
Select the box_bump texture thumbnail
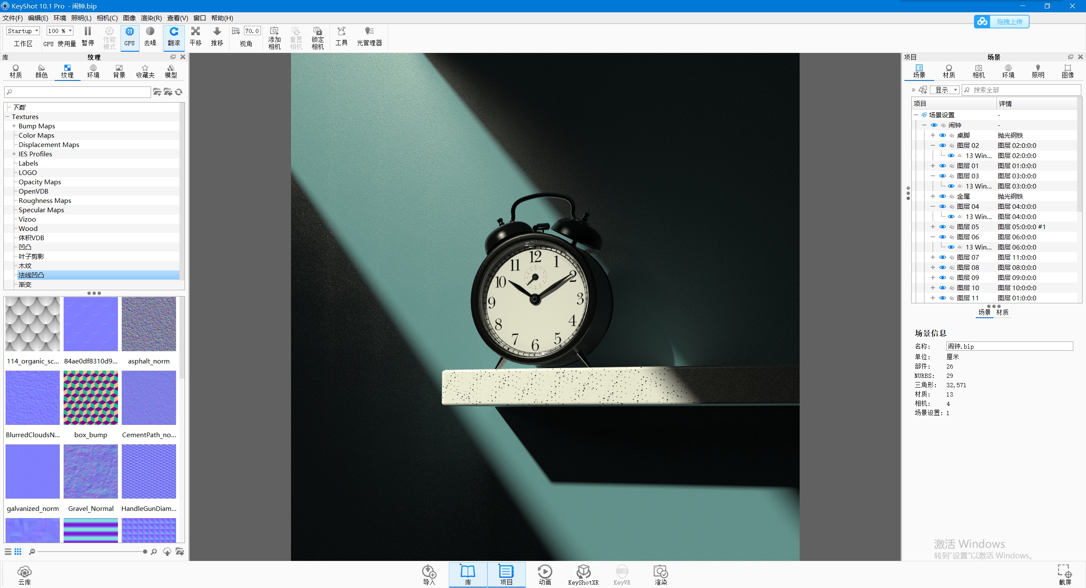pos(90,397)
